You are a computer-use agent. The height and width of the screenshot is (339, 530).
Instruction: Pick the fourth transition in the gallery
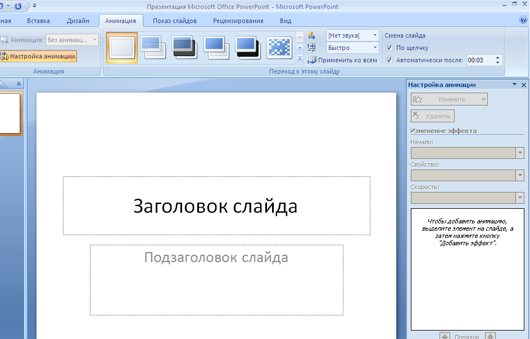216,48
